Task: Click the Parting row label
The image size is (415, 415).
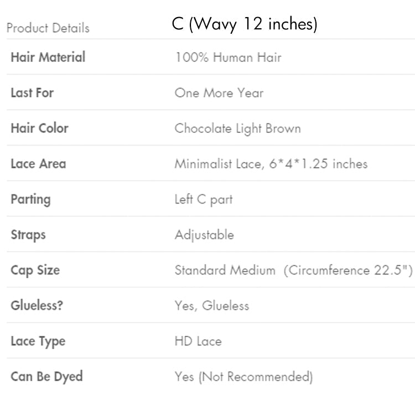Action: click(x=30, y=199)
